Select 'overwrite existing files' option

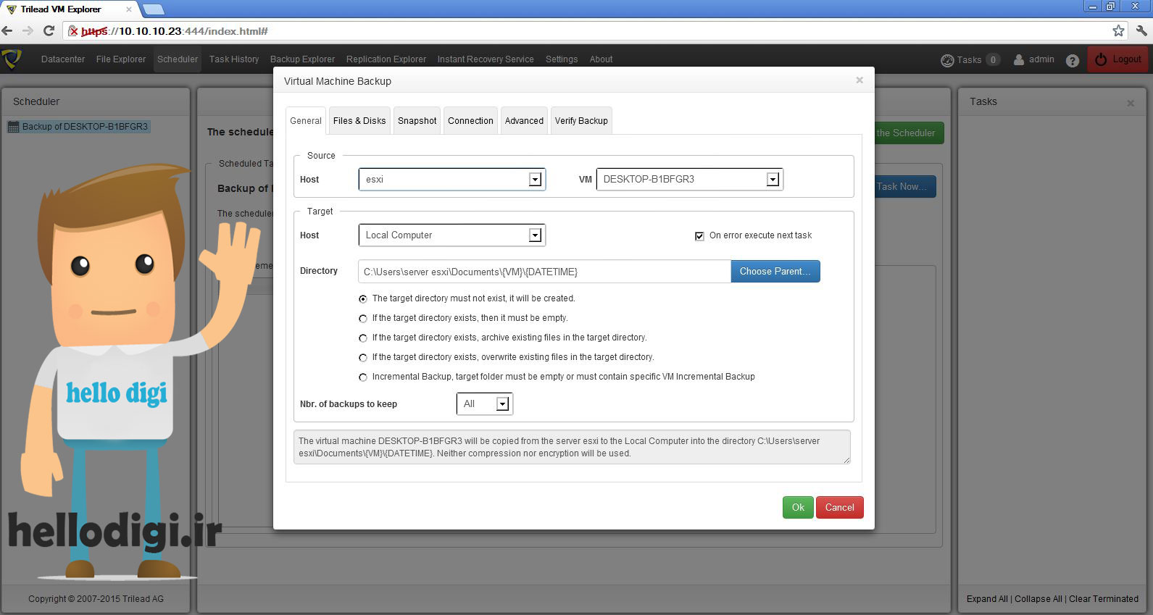pos(363,357)
